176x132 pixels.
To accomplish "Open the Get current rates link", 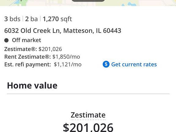I will pyautogui.click(x=134, y=64).
